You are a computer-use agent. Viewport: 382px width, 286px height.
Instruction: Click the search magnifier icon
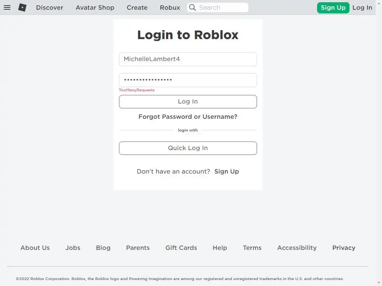(192, 7)
